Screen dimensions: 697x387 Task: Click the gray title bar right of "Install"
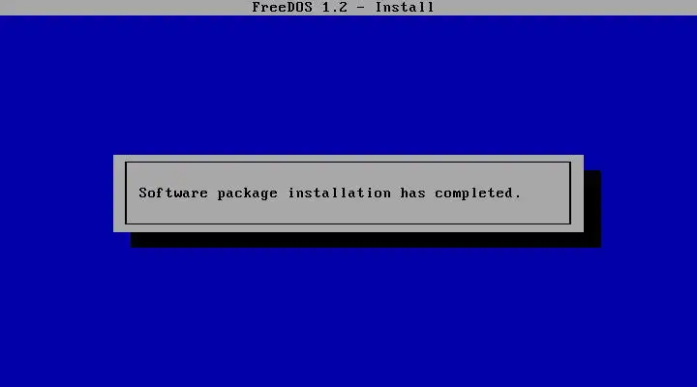[565, 7]
